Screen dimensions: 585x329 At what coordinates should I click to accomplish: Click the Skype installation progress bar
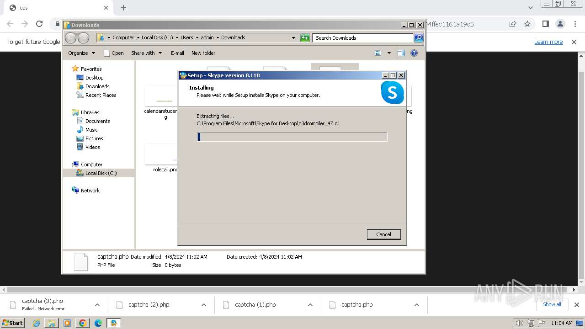(292, 137)
